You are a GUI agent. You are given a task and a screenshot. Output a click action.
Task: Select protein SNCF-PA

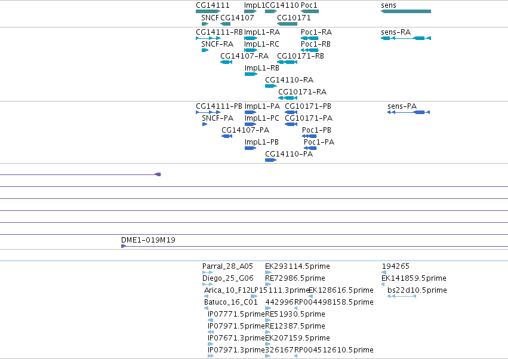click(204, 124)
